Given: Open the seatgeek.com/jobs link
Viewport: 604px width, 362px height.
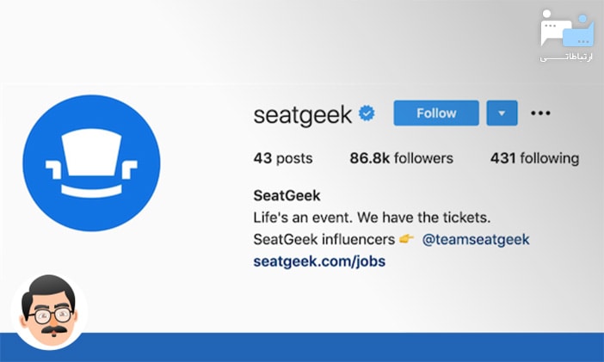Looking at the screenshot, I should click(x=319, y=261).
